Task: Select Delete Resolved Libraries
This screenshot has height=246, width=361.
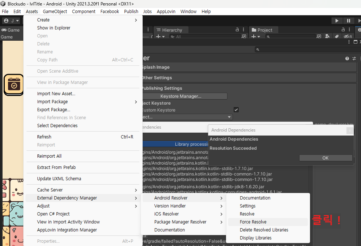Action: (268, 230)
